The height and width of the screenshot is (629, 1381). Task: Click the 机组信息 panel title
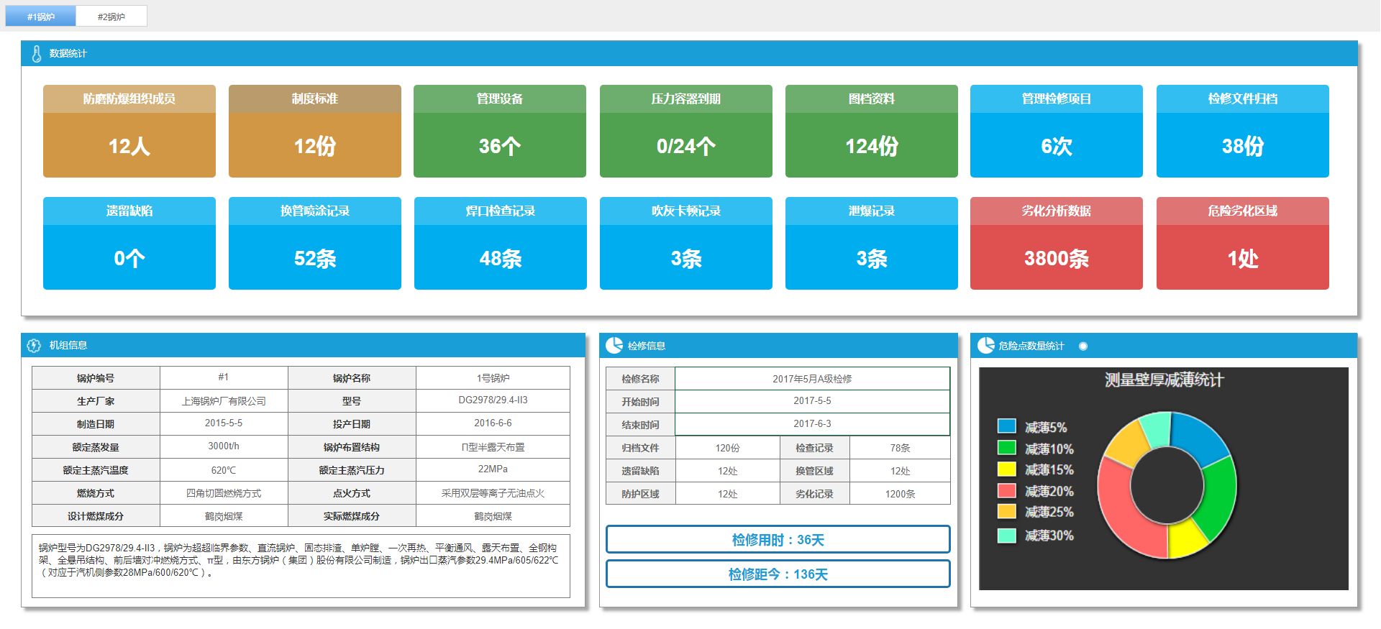pos(68,346)
